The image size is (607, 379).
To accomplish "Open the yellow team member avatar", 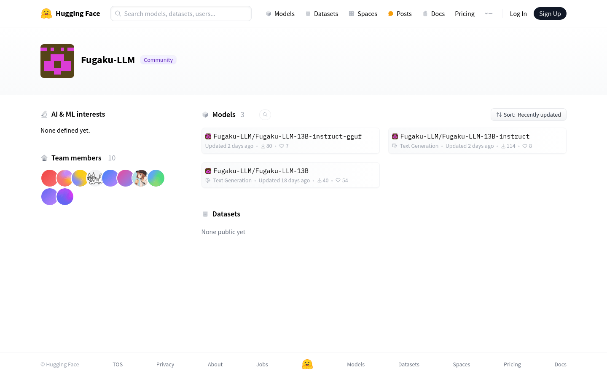I will [80, 178].
